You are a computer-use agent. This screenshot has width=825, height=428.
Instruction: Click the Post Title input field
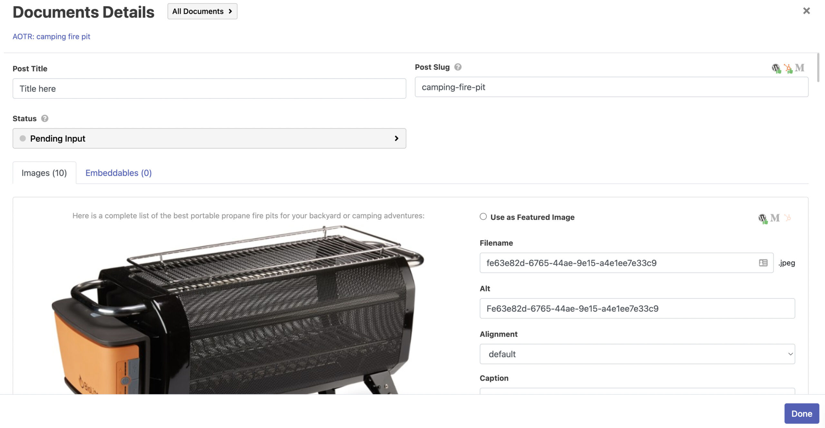(209, 88)
